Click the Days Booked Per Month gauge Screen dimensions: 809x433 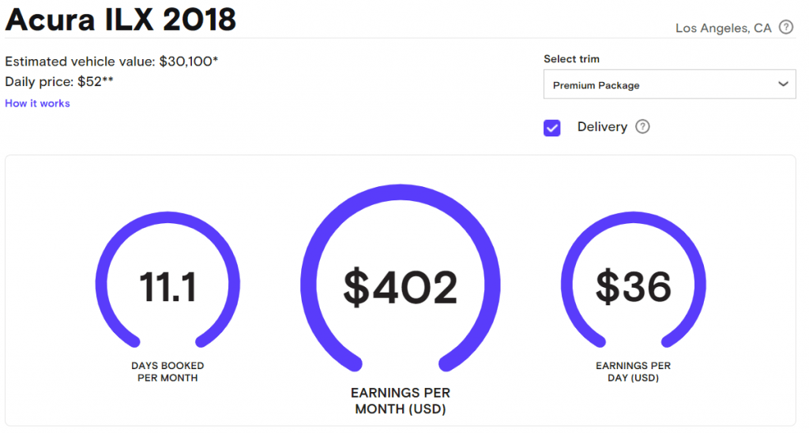(167, 279)
